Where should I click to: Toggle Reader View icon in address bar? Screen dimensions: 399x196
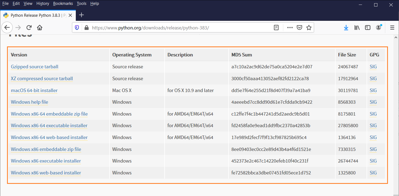coord(276,28)
